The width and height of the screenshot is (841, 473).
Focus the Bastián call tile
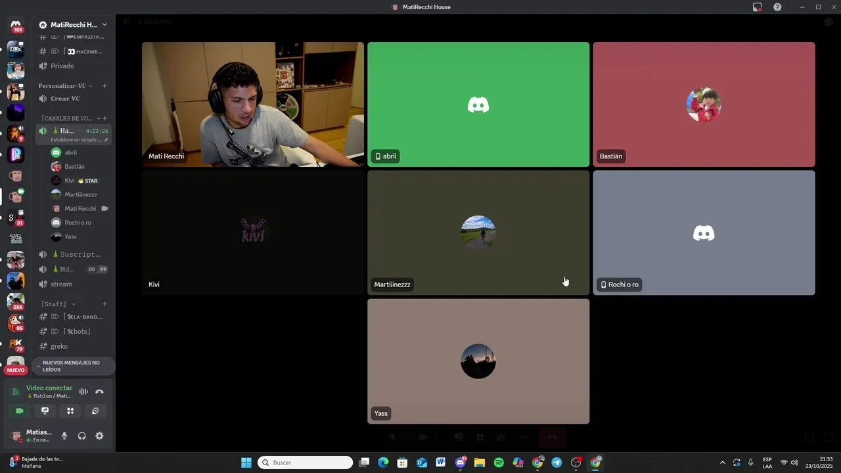pos(704,104)
